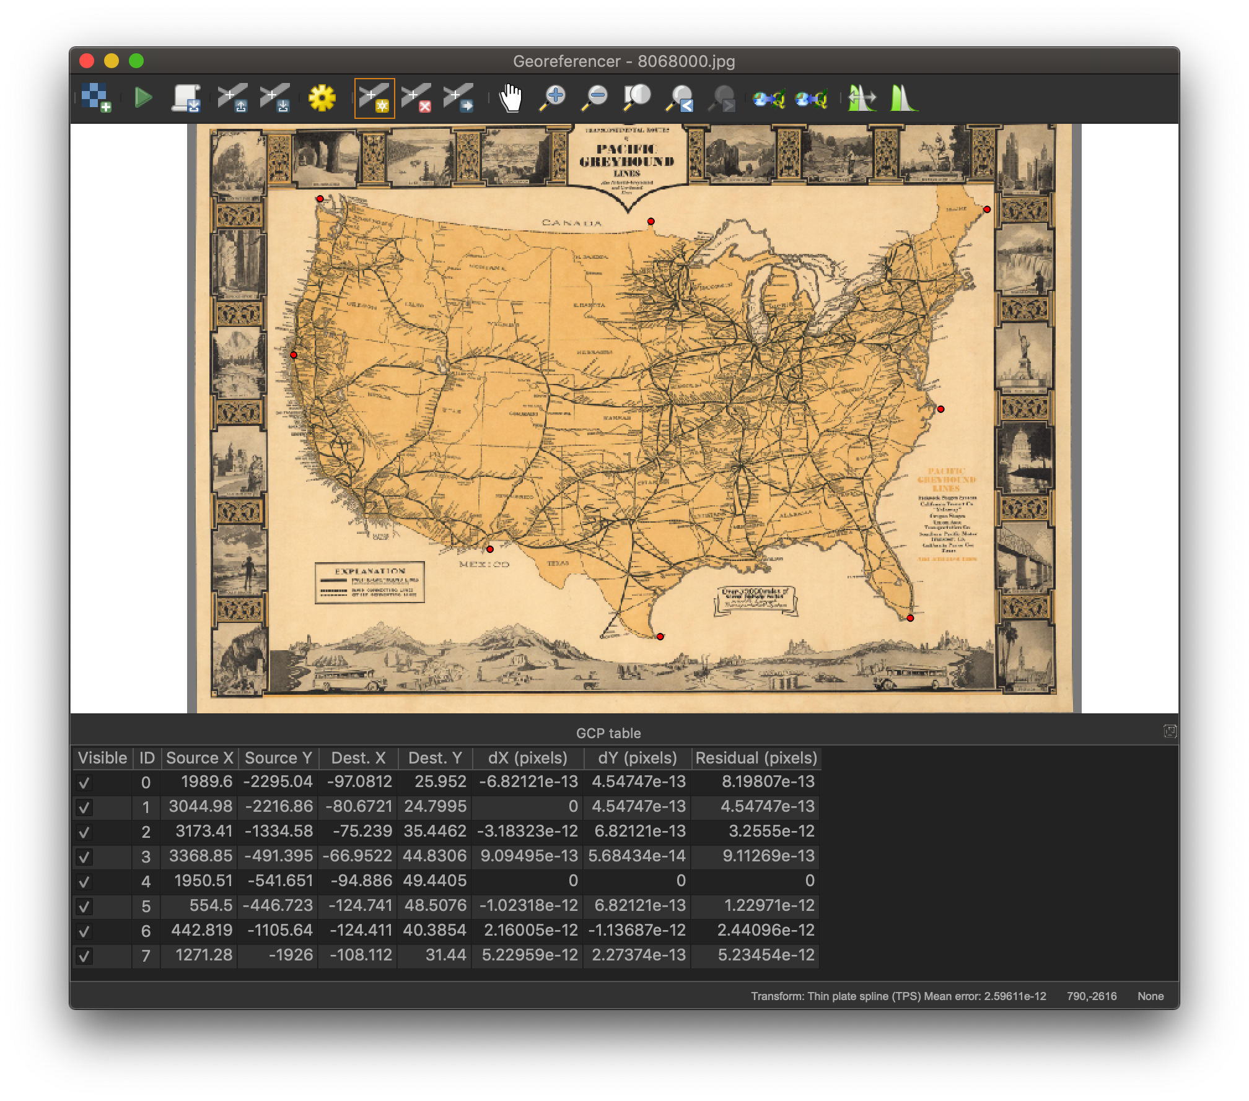The image size is (1249, 1101).
Task: Select Dest. X cell -75.239
Action: coord(358,832)
